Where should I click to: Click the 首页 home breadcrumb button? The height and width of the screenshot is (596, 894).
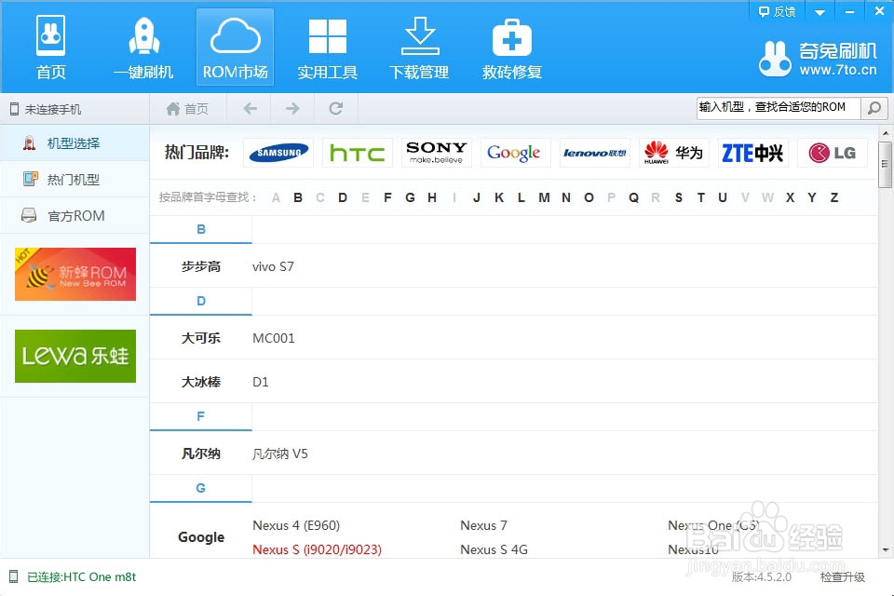[x=187, y=108]
